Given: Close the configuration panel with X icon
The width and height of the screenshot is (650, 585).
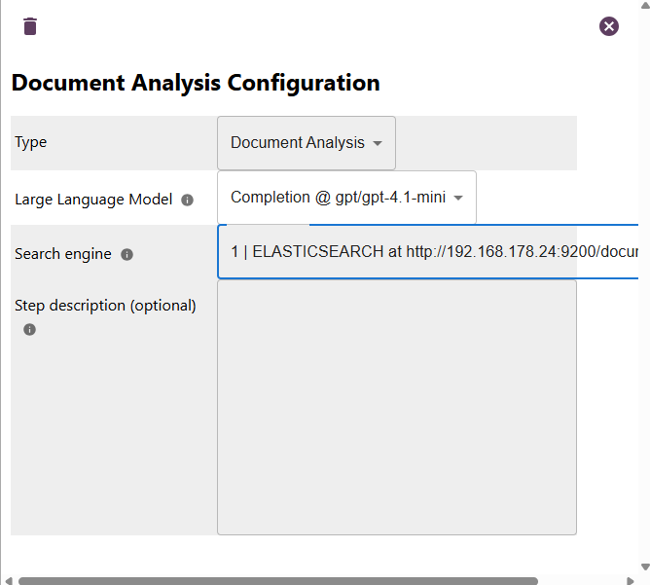Looking at the screenshot, I should point(609,26).
